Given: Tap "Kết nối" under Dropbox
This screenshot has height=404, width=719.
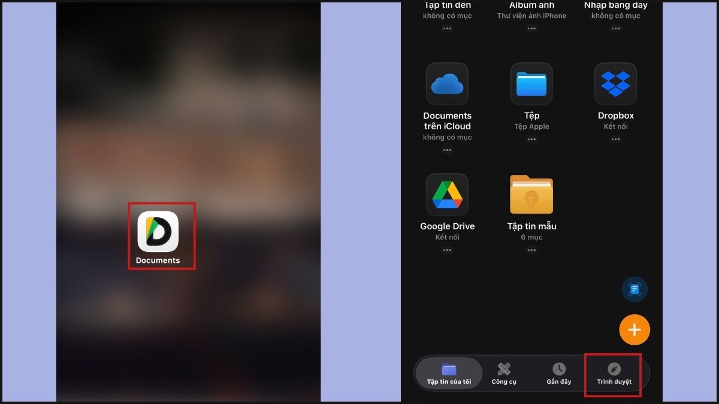Looking at the screenshot, I should (x=615, y=127).
